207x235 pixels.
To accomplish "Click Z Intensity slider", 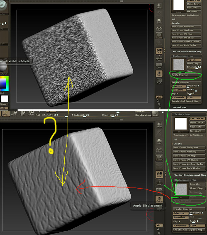I will [85, 115].
